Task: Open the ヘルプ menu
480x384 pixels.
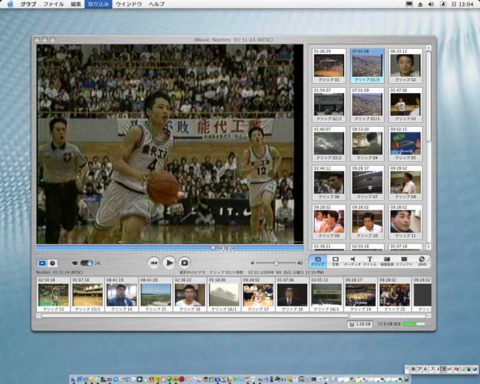Action: [x=156, y=4]
